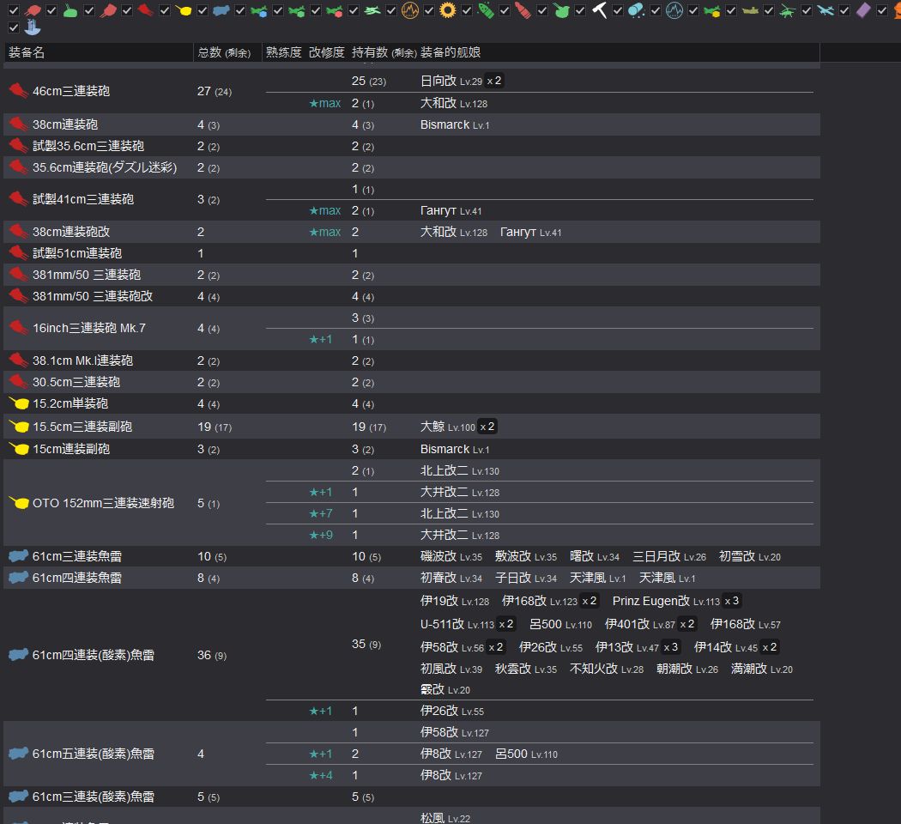Toggle the checkbox before the purple bulge icon

click(x=844, y=10)
